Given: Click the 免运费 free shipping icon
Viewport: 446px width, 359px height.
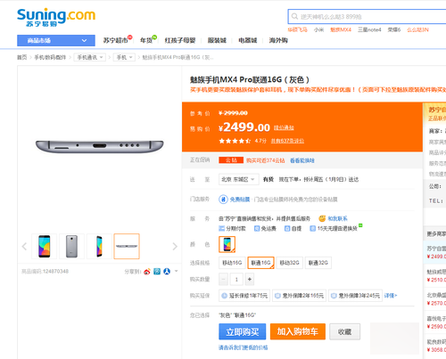Looking at the screenshot, I should [257, 228].
